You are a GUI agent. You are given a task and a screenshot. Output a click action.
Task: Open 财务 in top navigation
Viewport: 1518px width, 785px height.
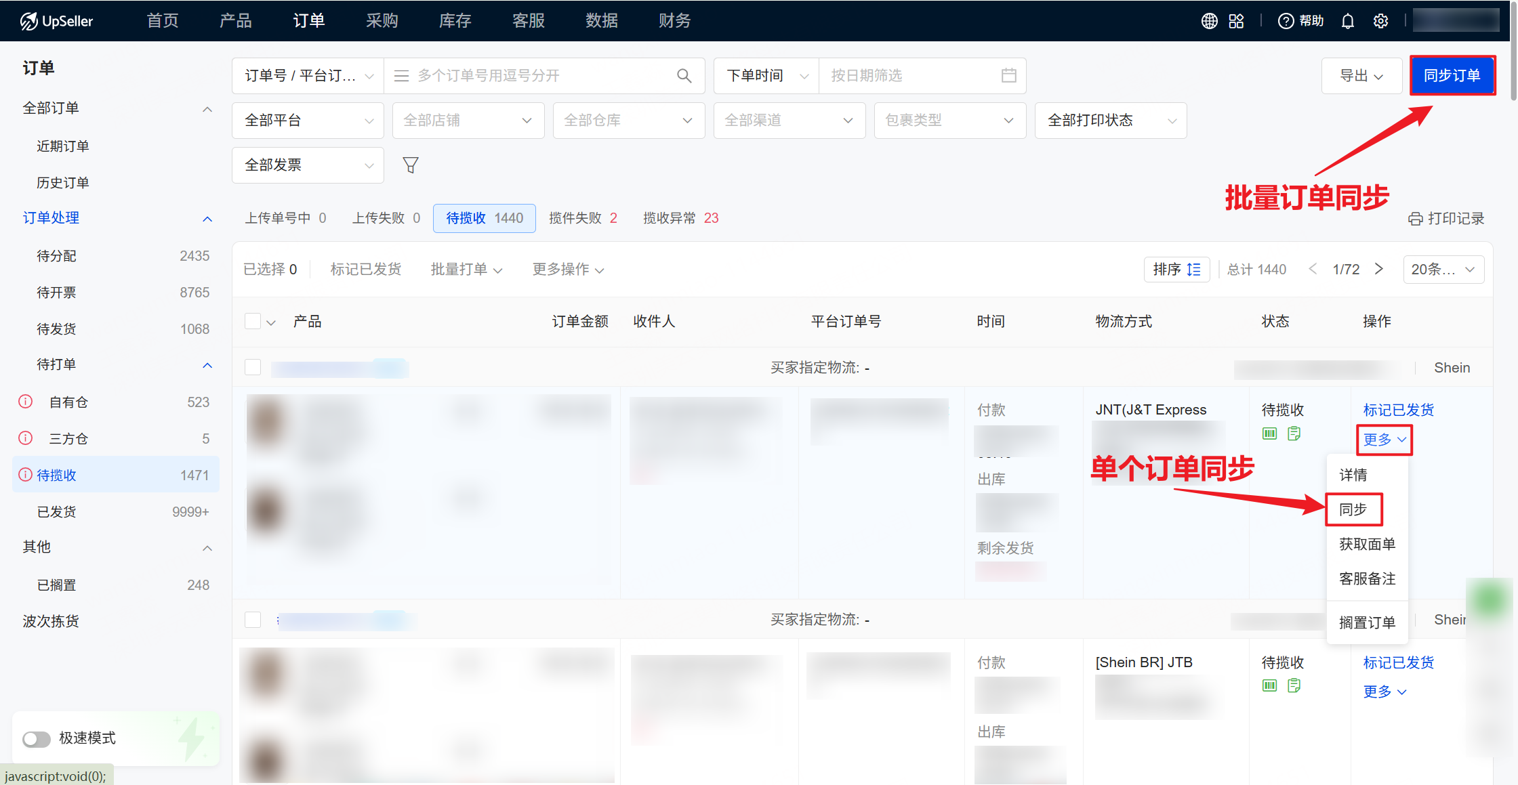pos(675,21)
